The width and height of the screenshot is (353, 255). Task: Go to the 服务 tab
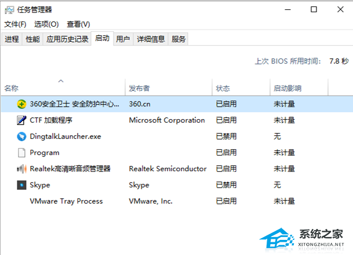coord(179,39)
